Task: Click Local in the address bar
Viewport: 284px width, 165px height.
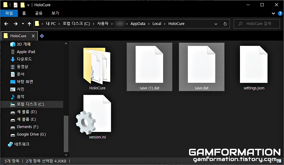Action: click(157, 24)
